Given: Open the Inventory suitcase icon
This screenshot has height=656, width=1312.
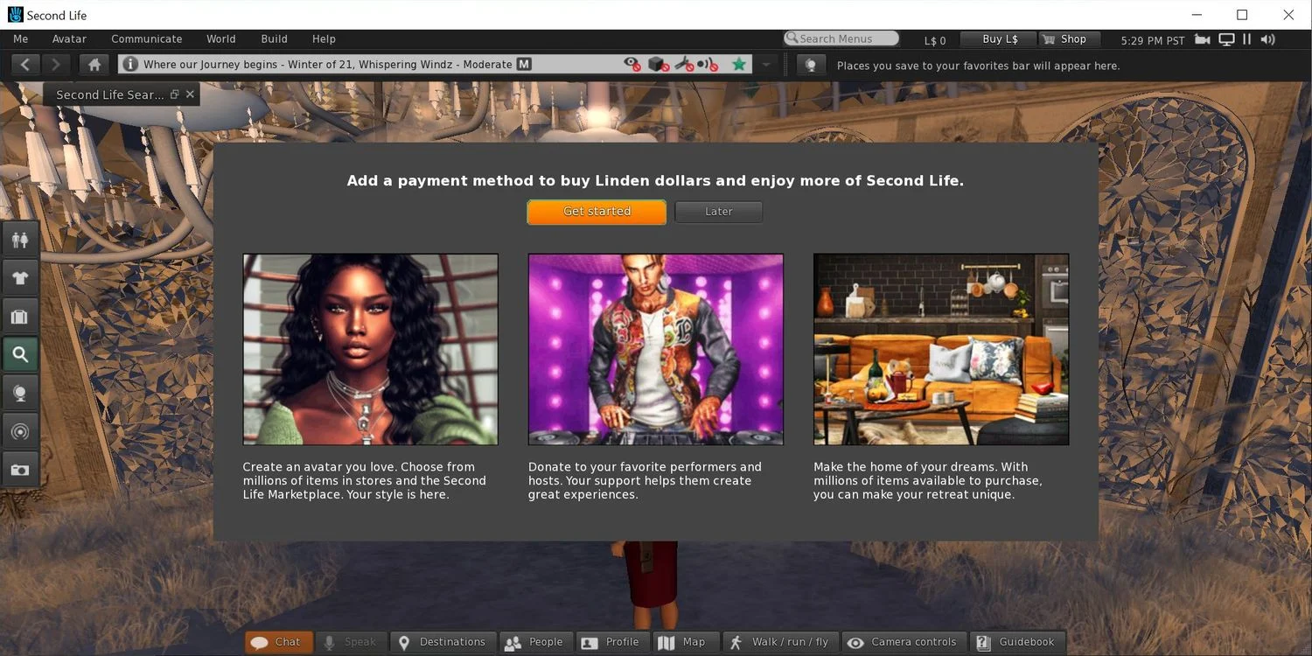Looking at the screenshot, I should (x=19, y=317).
